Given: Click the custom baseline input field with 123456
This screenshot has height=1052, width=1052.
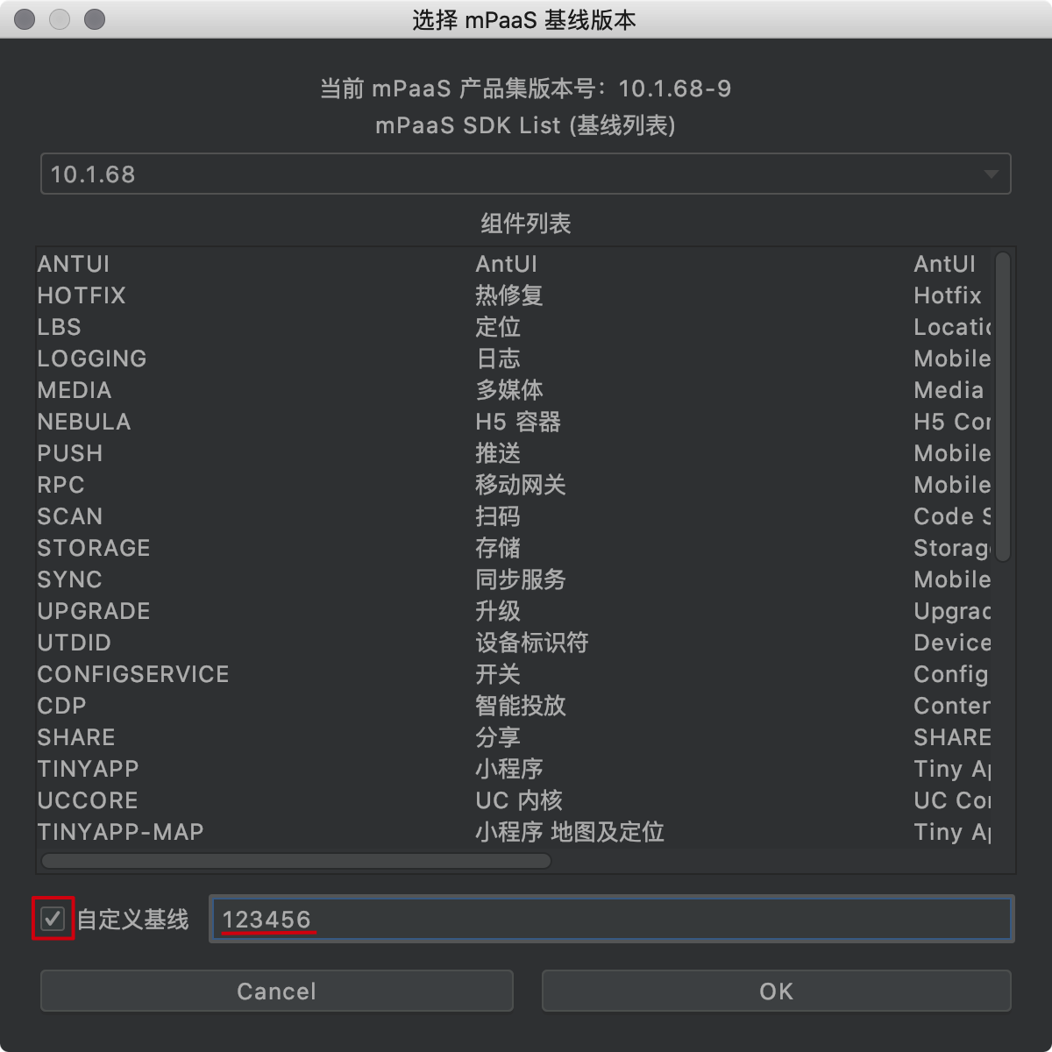Looking at the screenshot, I should (611, 919).
